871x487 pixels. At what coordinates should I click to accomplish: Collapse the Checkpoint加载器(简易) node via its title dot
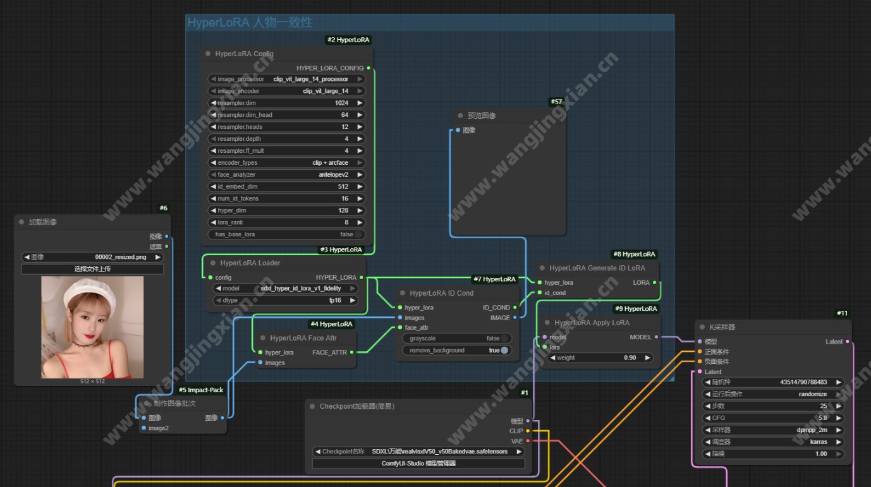pyautogui.click(x=313, y=406)
